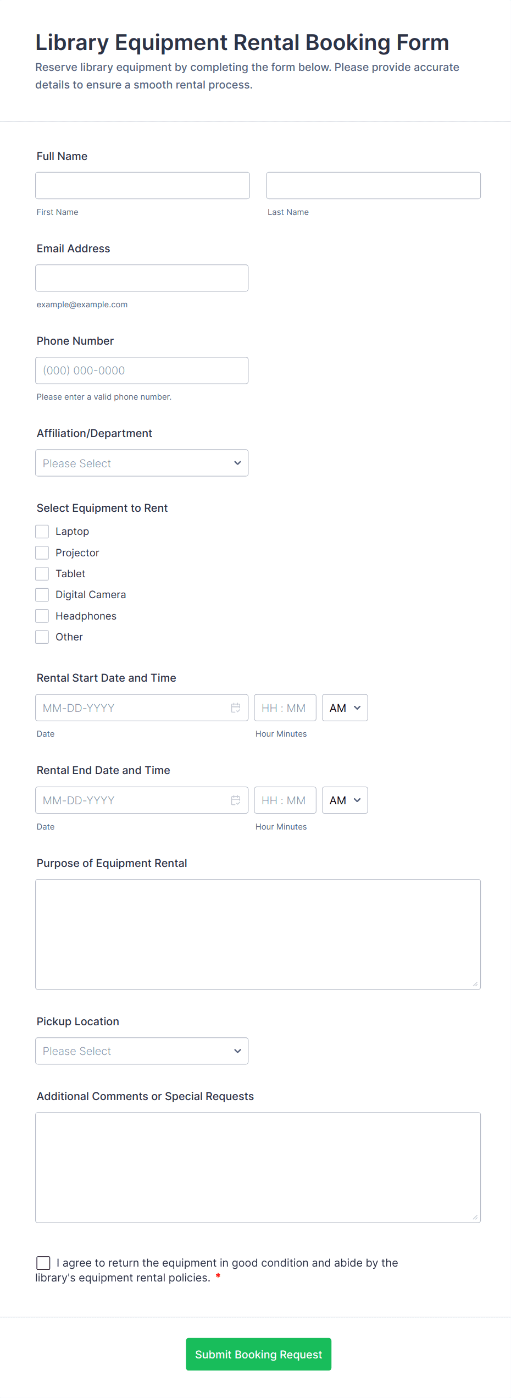
Task: Select the Digital Camera checkbox
Action: click(42, 595)
